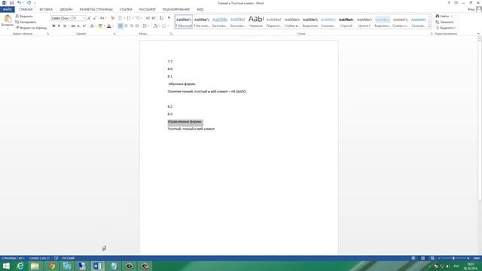Switch to the РАССЫЛКИ tab
The height and width of the screenshot is (271, 482).
point(148,9)
